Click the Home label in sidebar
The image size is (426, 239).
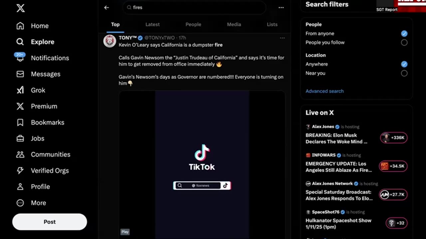40,26
